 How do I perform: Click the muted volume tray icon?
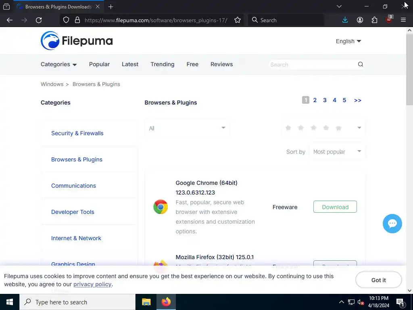361,302
